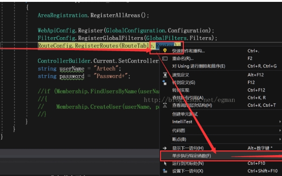Click the lightbulb quick actions icon

click(165, 51)
